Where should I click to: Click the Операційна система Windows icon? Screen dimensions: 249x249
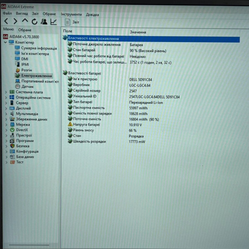click(x=12, y=98)
